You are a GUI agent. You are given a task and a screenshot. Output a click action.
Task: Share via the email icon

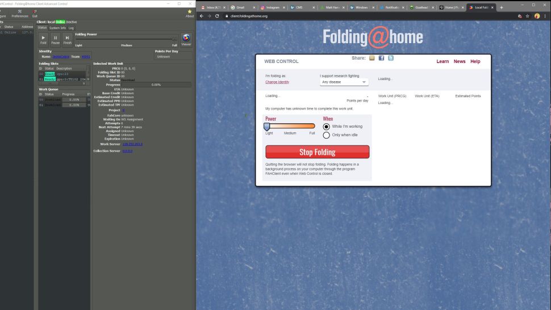(x=372, y=58)
